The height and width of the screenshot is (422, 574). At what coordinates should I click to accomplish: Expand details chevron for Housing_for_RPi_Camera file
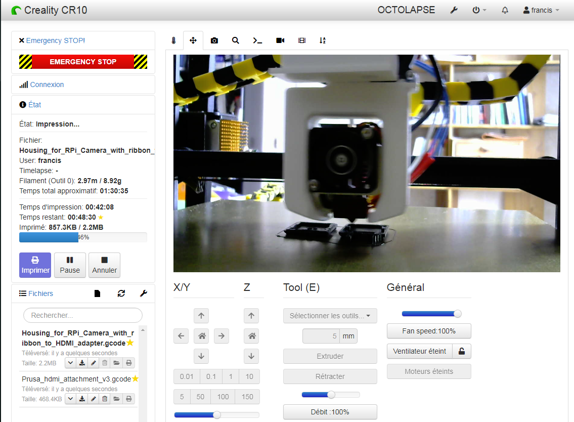pyautogui.click(x=71, y=363)
